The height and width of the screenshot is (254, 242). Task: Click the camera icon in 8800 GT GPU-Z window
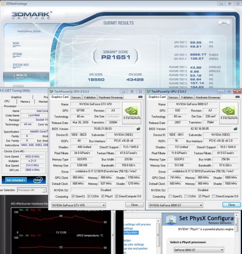point(237,97)
